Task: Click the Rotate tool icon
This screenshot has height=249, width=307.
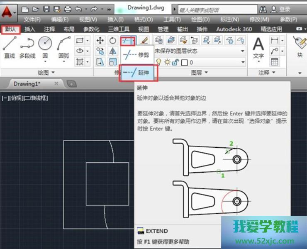Action: tap(112, 40)
